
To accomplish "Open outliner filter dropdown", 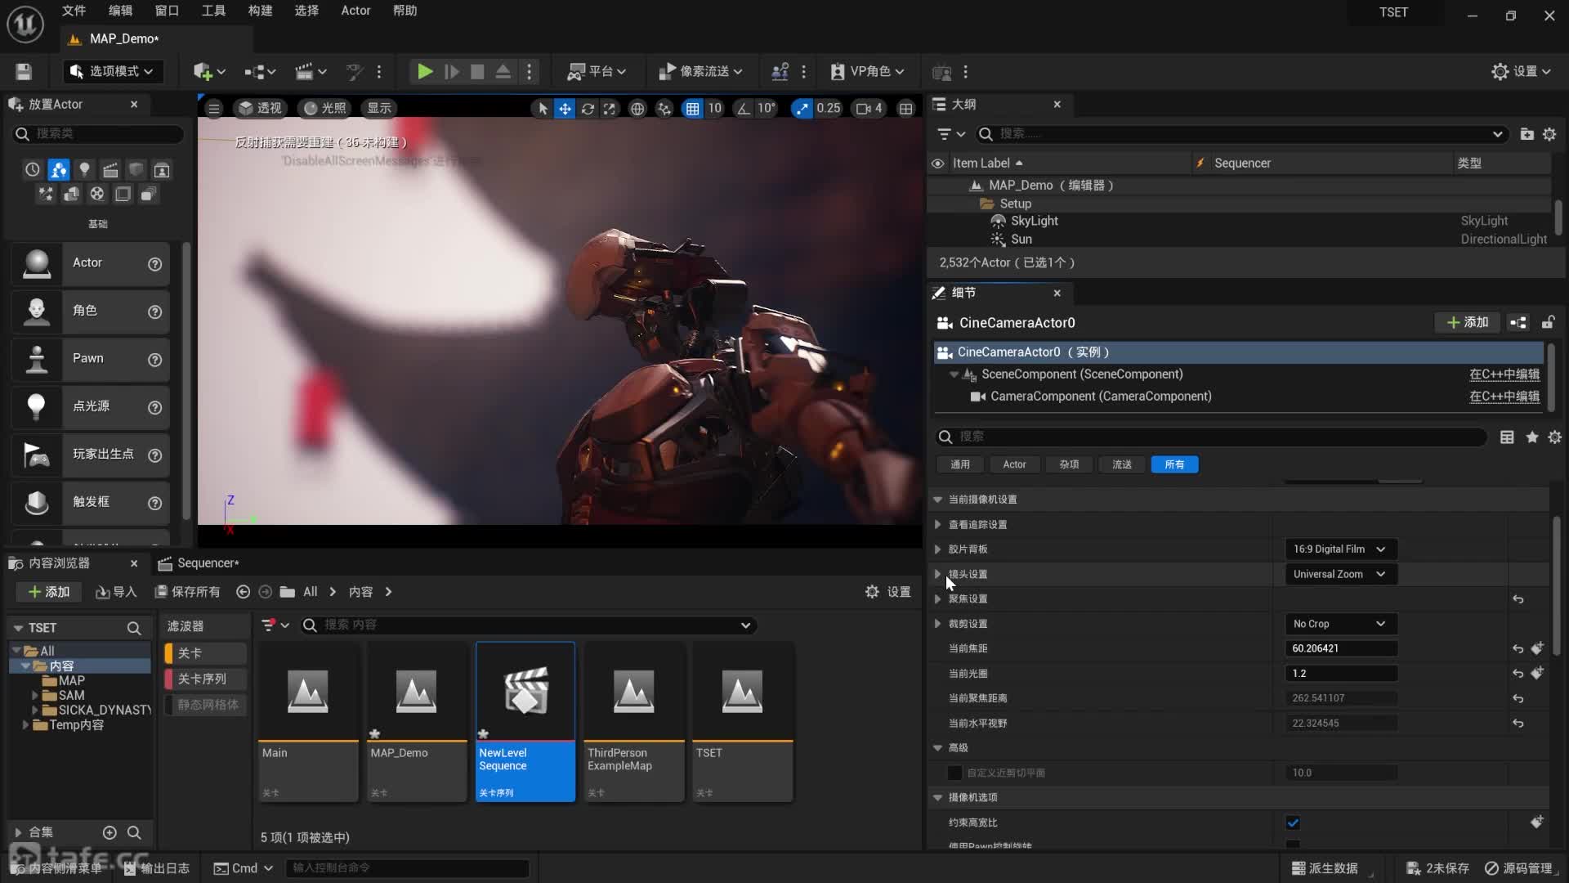I will coord(950,134).
